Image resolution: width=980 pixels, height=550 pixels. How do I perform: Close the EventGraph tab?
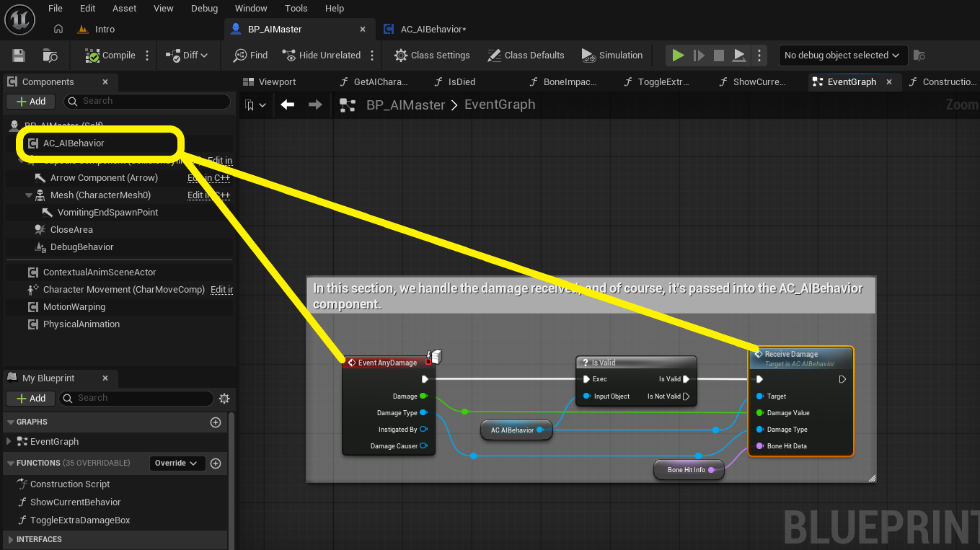point(890,82)
